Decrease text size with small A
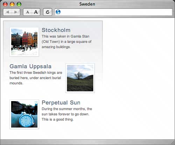 (28, 12)
